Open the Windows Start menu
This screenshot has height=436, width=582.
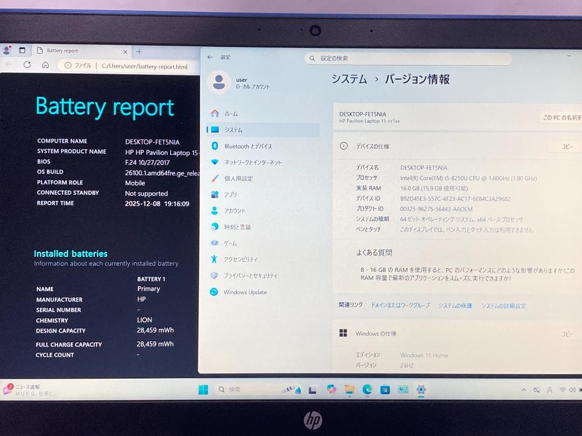pyautogui.click(x=203, y=389)
